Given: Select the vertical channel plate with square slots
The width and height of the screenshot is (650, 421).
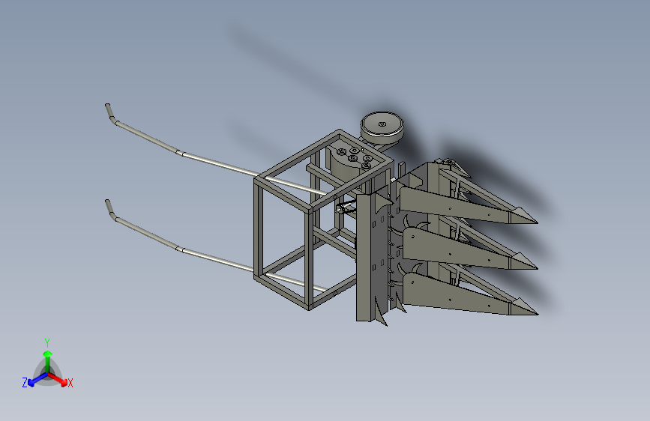Looking at the screenshot, I should tap(373, 257).
